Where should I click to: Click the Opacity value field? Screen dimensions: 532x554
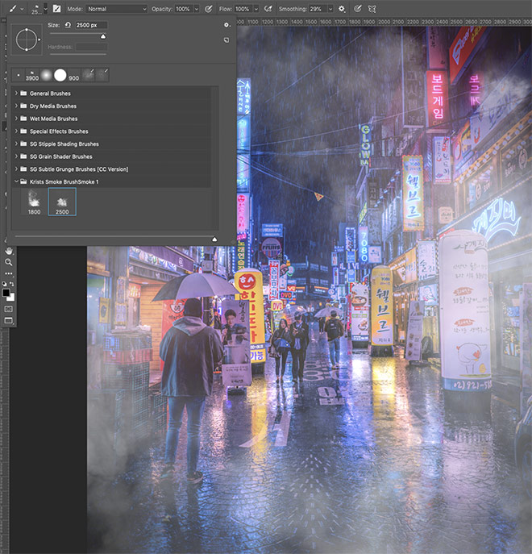(183, 9)
